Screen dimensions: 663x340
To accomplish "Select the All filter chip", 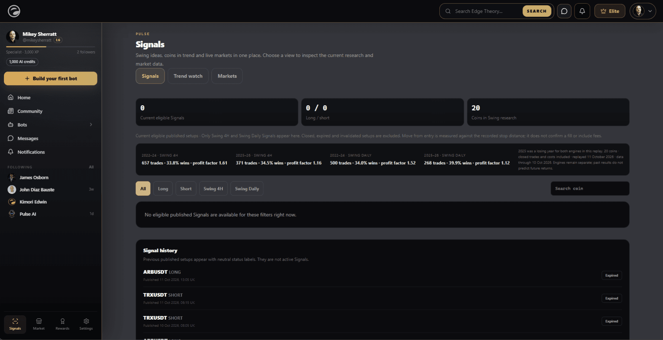I will (x=143, y=189).
